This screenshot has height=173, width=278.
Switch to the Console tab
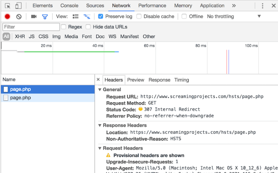[x=69, y=6]
